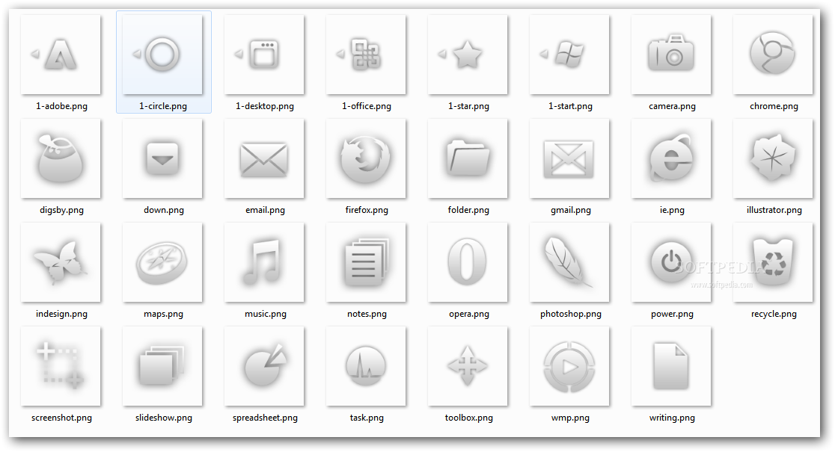The image size is (835, 452).
Task: Click the file name 'chrome.png'
Action: (774, 106)
